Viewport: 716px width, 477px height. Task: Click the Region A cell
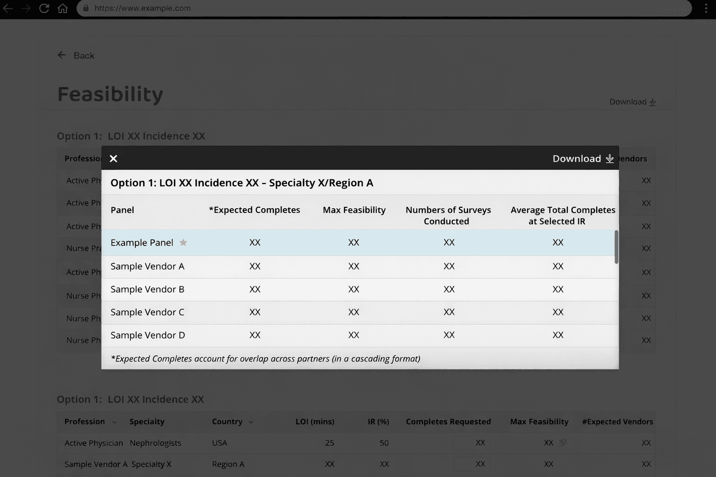(x=228, y=464)
